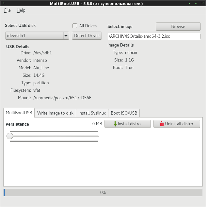This screenshot has width=206, height=207.
Task: Click the red trash Uninstall distro icon
Action: click(162, 124)
